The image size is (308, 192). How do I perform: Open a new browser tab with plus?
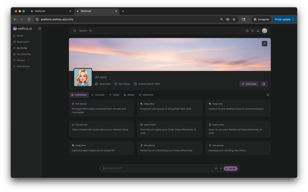point(123,11)
